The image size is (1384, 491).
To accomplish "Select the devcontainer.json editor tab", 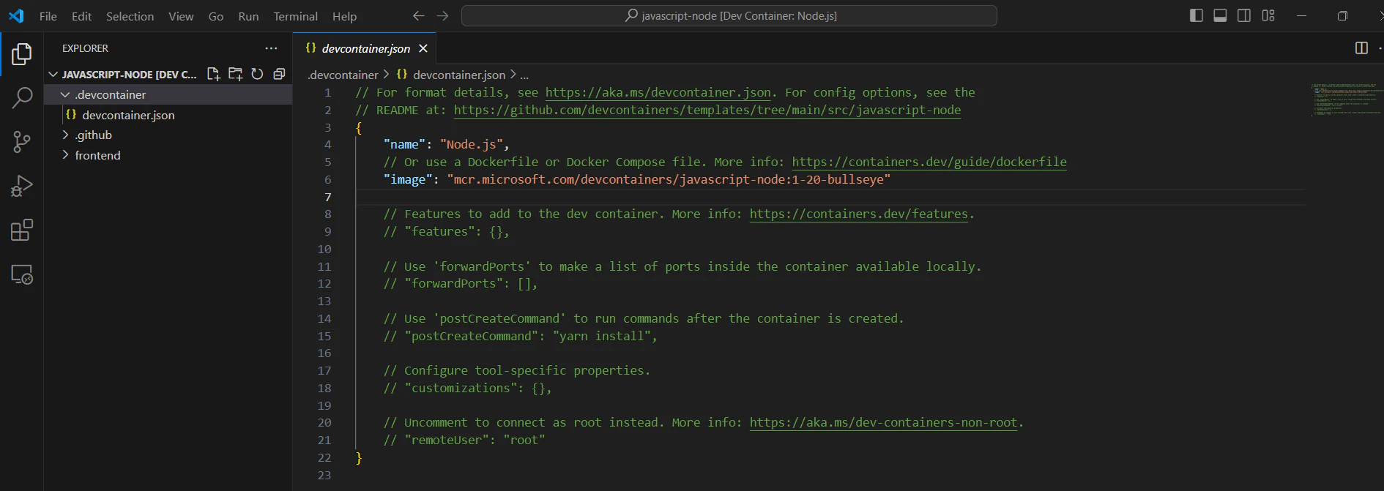I will tap(365, 48).
